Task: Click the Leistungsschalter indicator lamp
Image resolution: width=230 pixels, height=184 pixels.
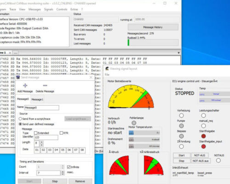Action: point(203,115)
